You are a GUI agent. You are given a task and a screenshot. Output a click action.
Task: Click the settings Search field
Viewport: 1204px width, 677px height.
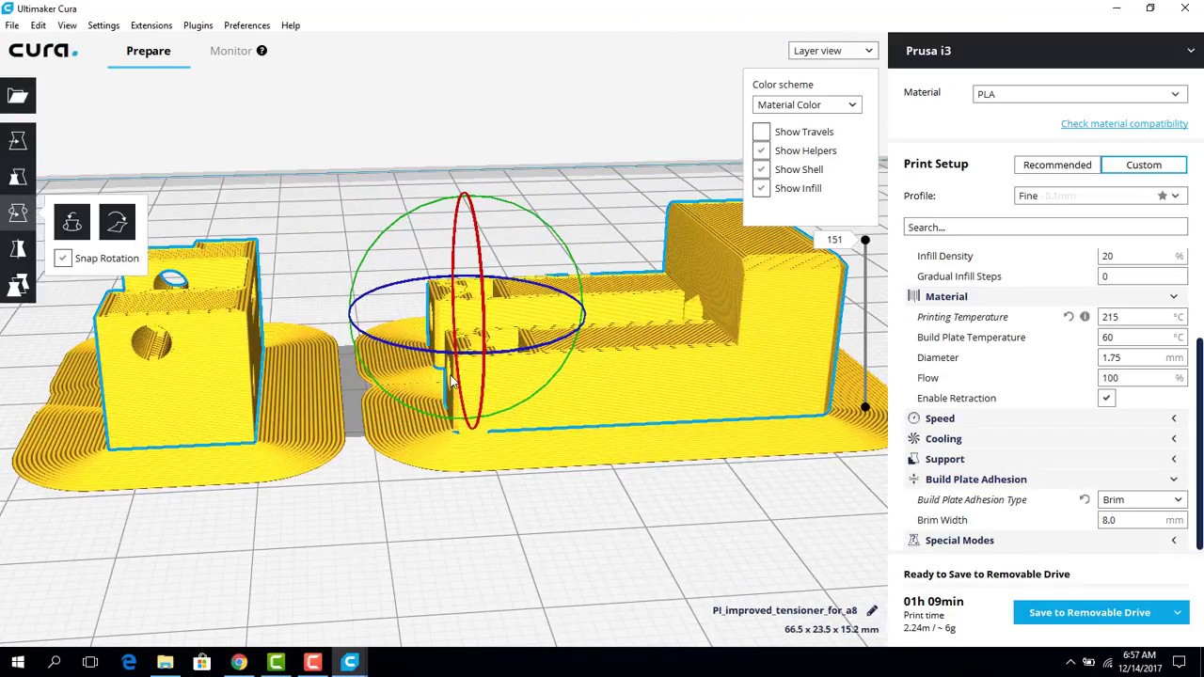[x=1045, y=227]
